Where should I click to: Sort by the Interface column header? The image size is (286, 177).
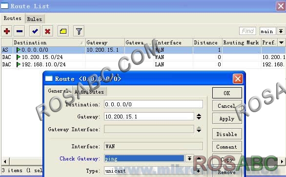click(173, 42)
